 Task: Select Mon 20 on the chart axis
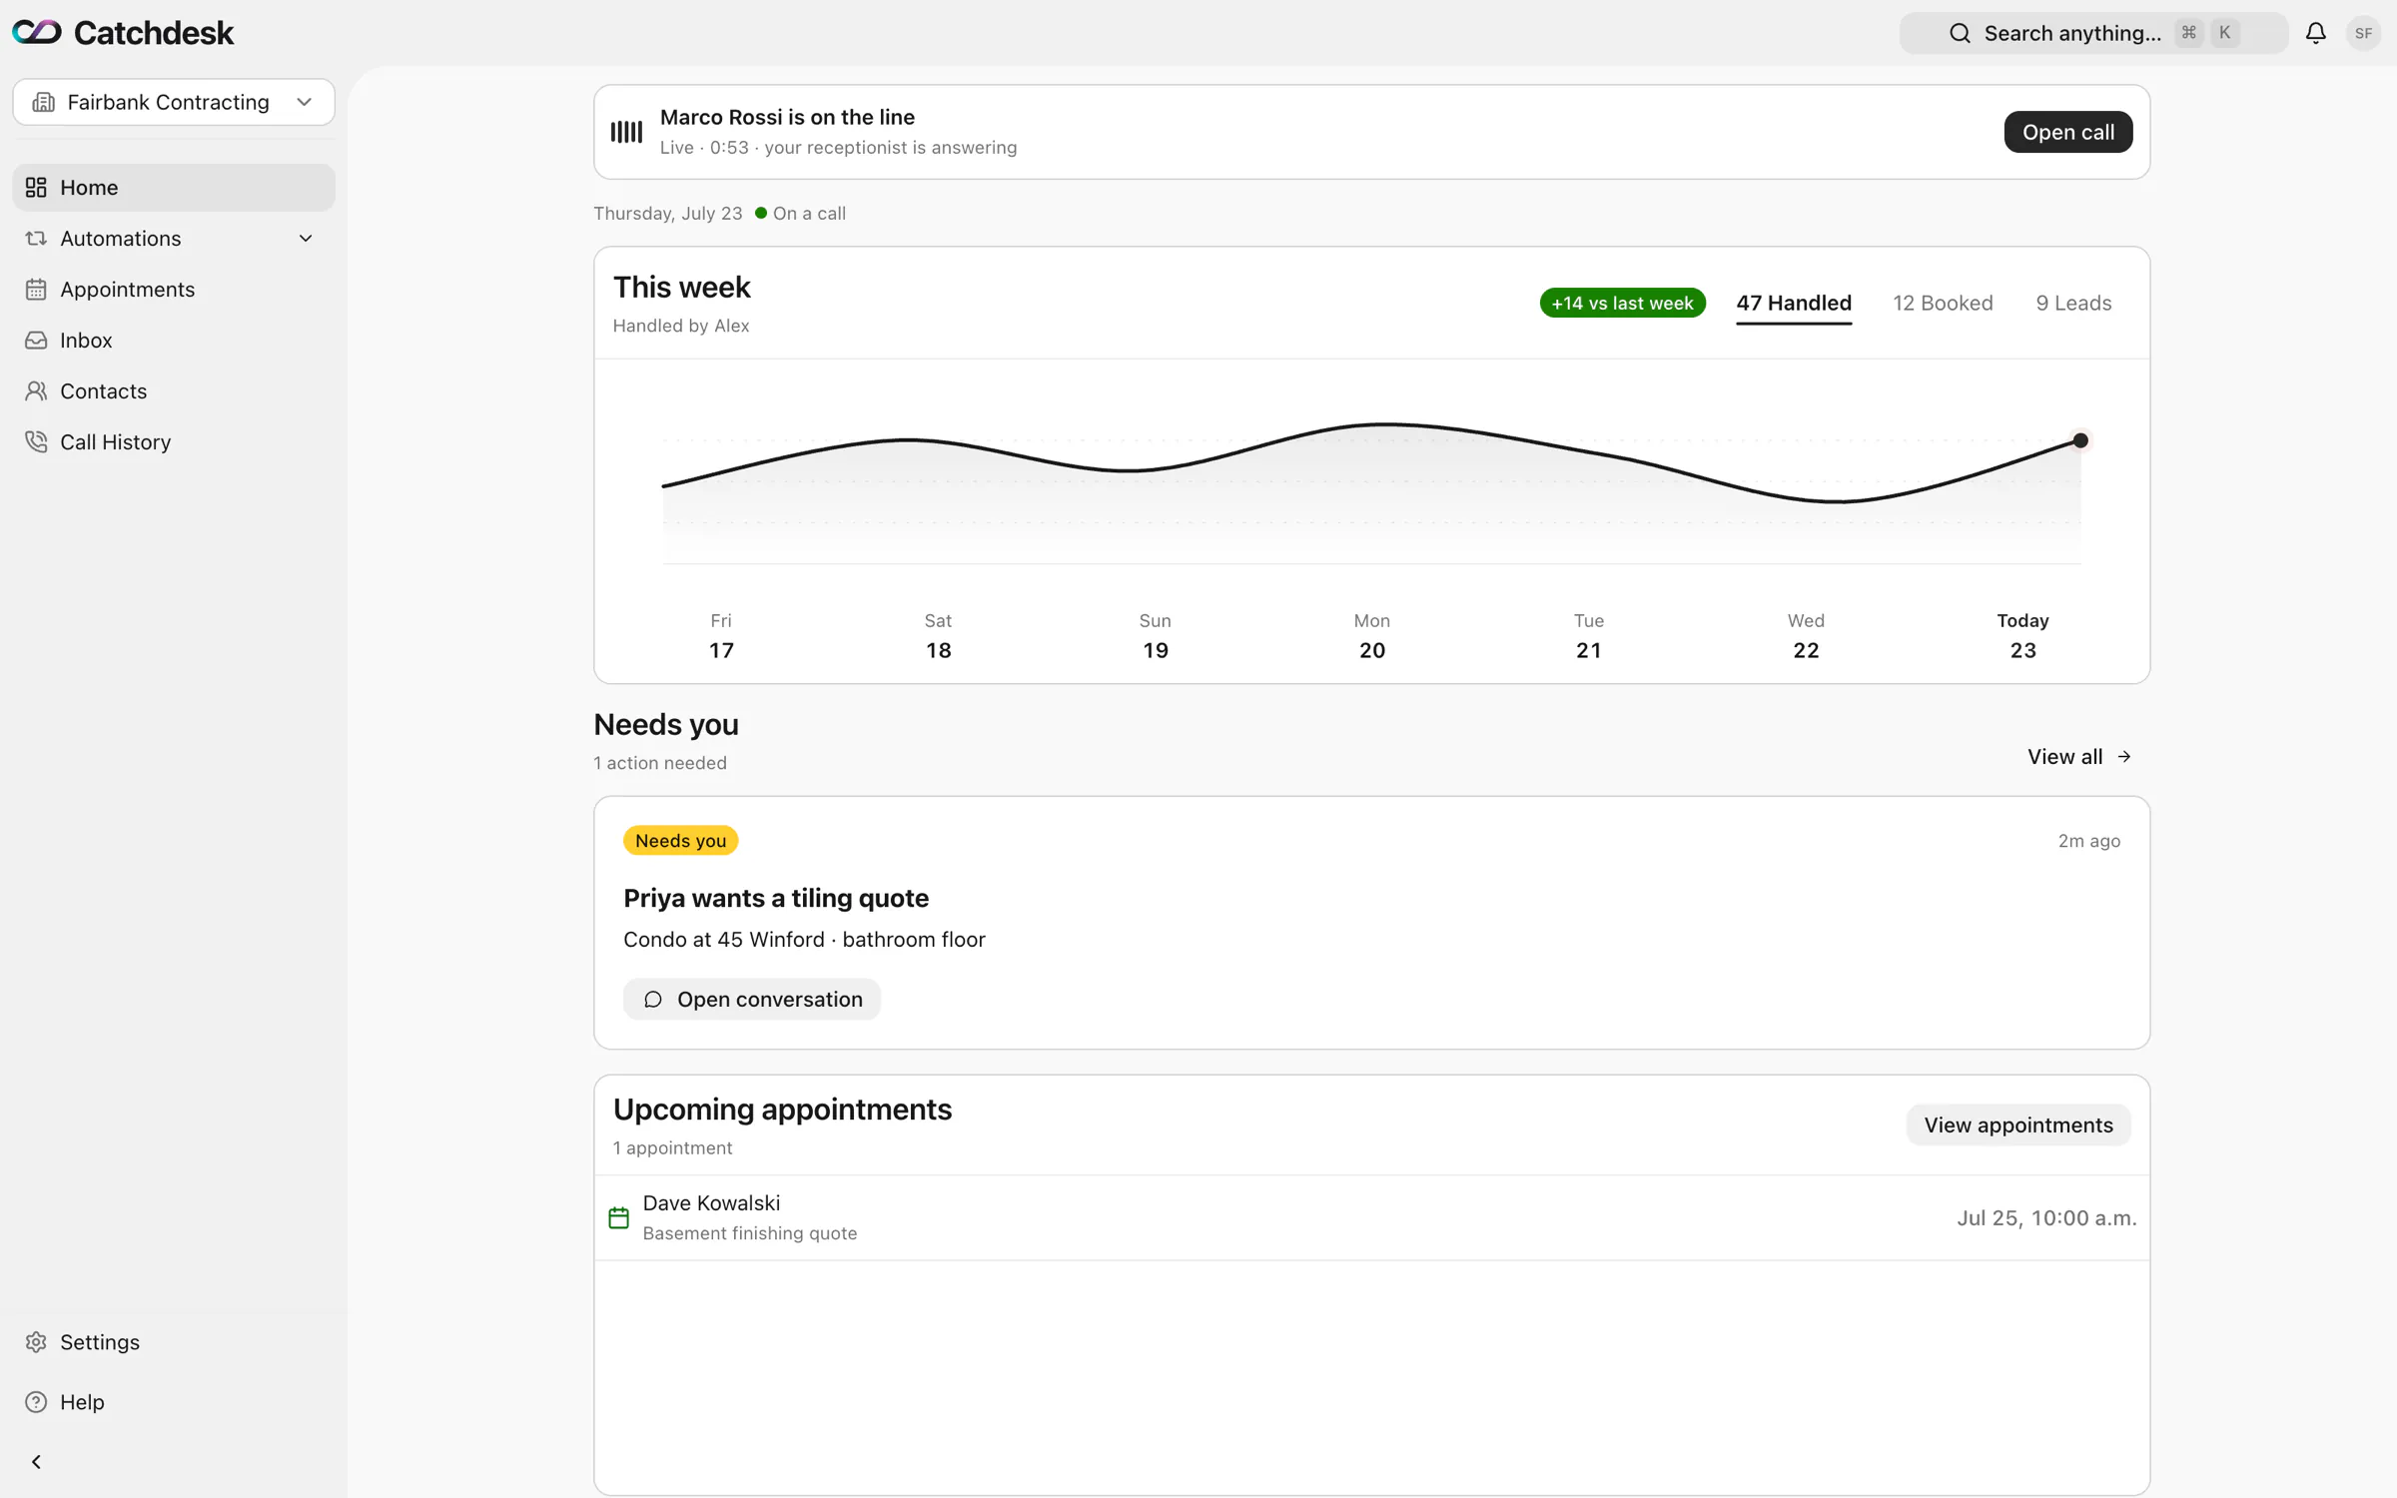tap(1372, 636)
